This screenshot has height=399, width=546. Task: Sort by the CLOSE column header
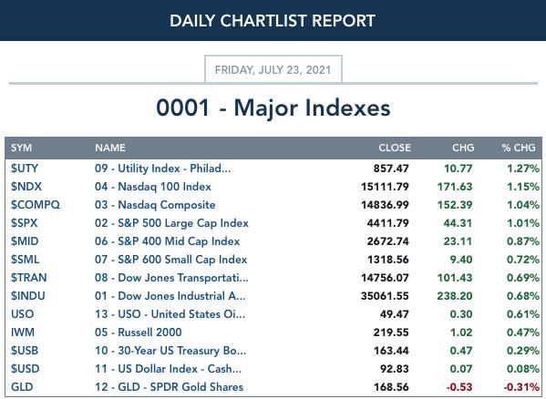coord(395,148)
